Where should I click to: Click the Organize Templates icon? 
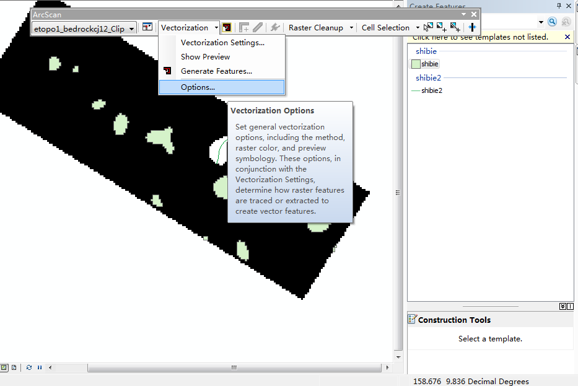566,22
